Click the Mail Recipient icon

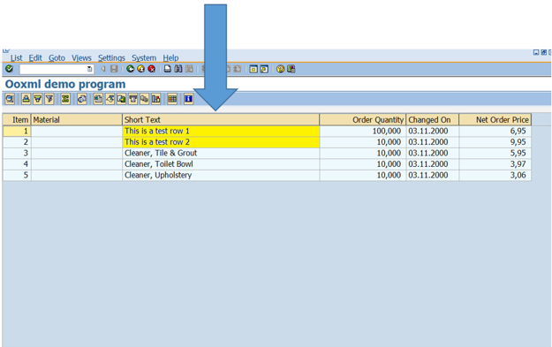point(133,99)
